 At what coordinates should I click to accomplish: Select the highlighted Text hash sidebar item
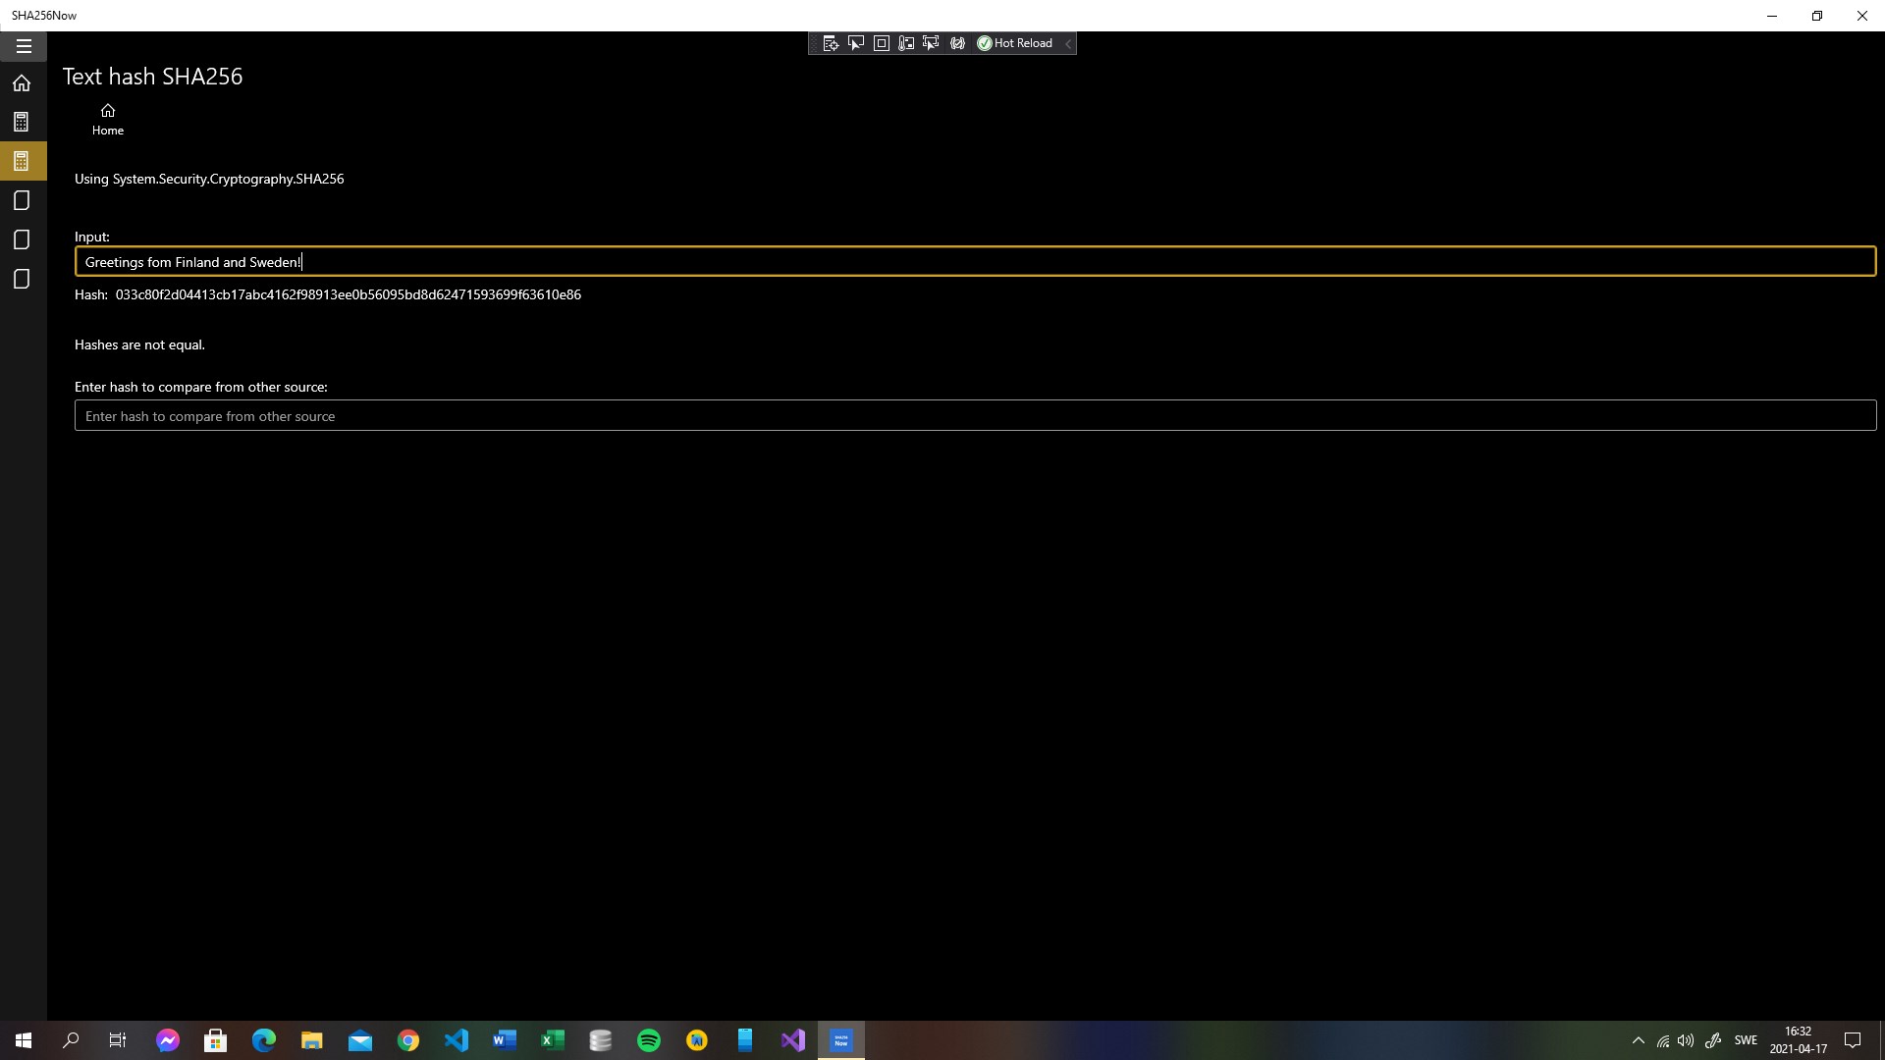[x=22, y=161]
